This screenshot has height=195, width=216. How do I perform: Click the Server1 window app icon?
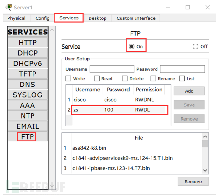click(x=9, y=7)
